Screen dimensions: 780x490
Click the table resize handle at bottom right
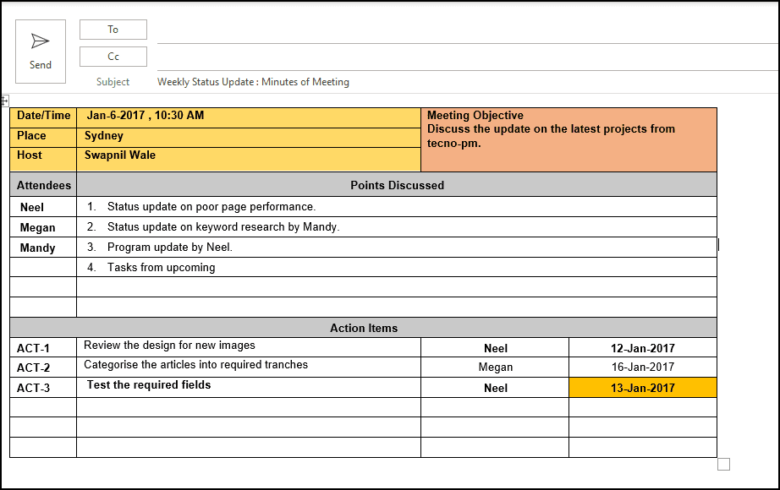point(724,463)
